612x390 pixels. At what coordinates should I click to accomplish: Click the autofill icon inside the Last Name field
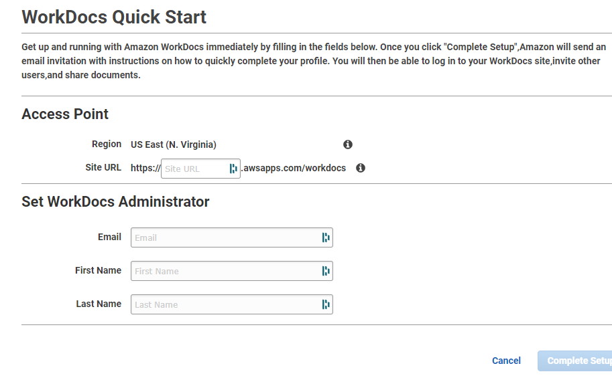click(326, 304)
